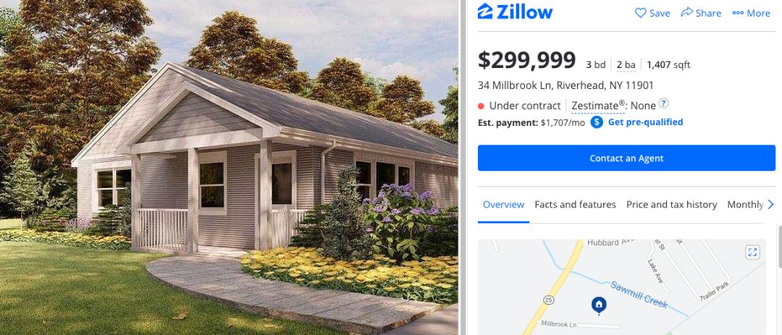
Task: Click the heart Save icon
Action: [640, 13]
